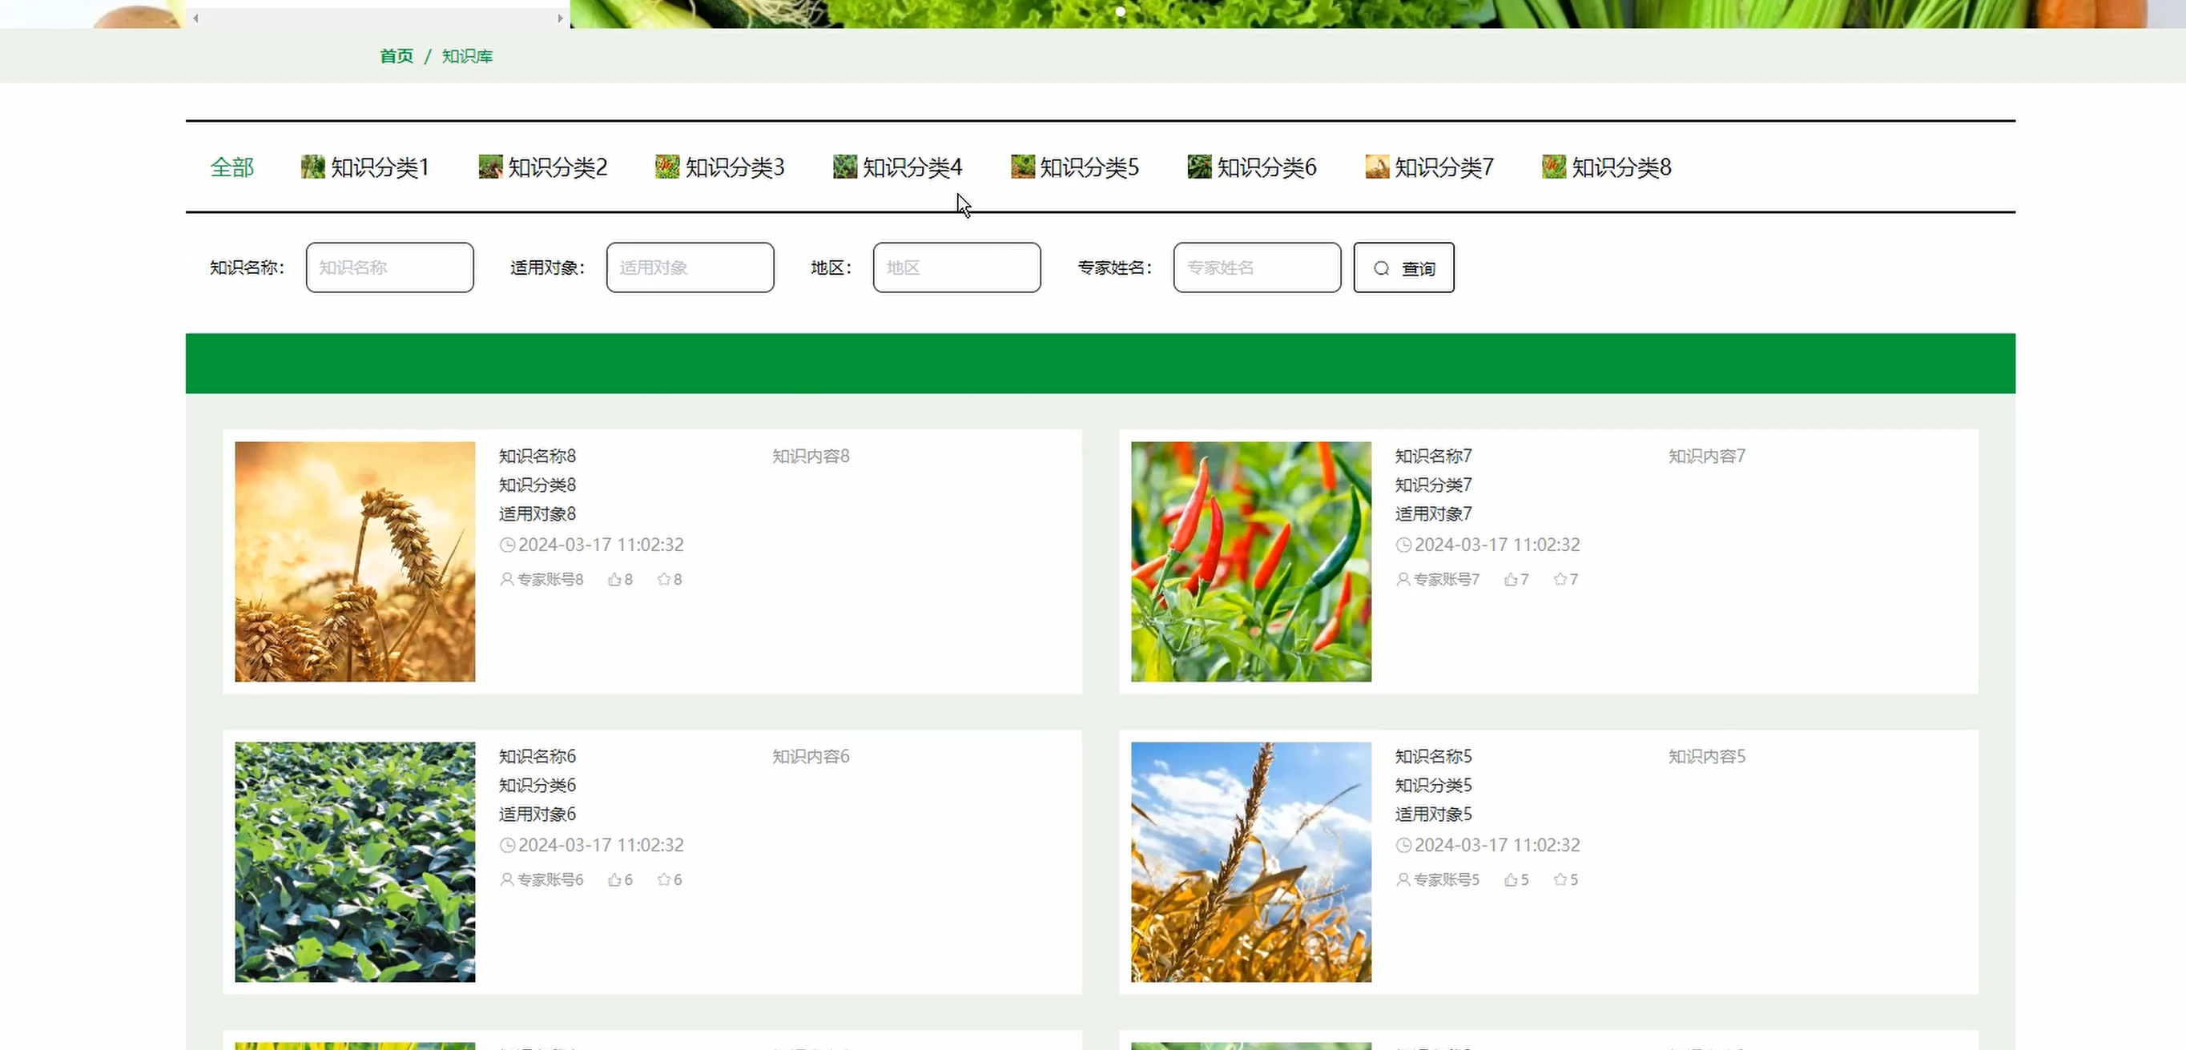Click clock icon on 知识名称6 card

[508, 846]
